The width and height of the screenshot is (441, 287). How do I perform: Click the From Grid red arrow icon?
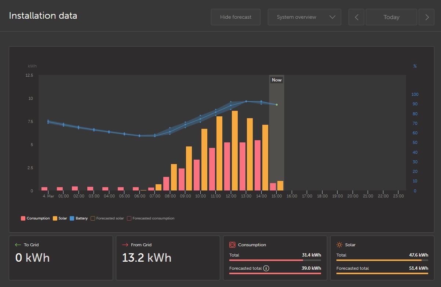125,245
